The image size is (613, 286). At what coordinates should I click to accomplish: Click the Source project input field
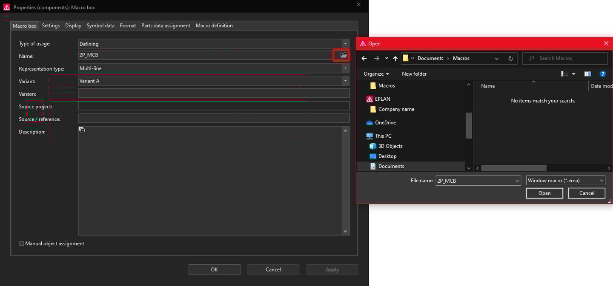(214, 106)
